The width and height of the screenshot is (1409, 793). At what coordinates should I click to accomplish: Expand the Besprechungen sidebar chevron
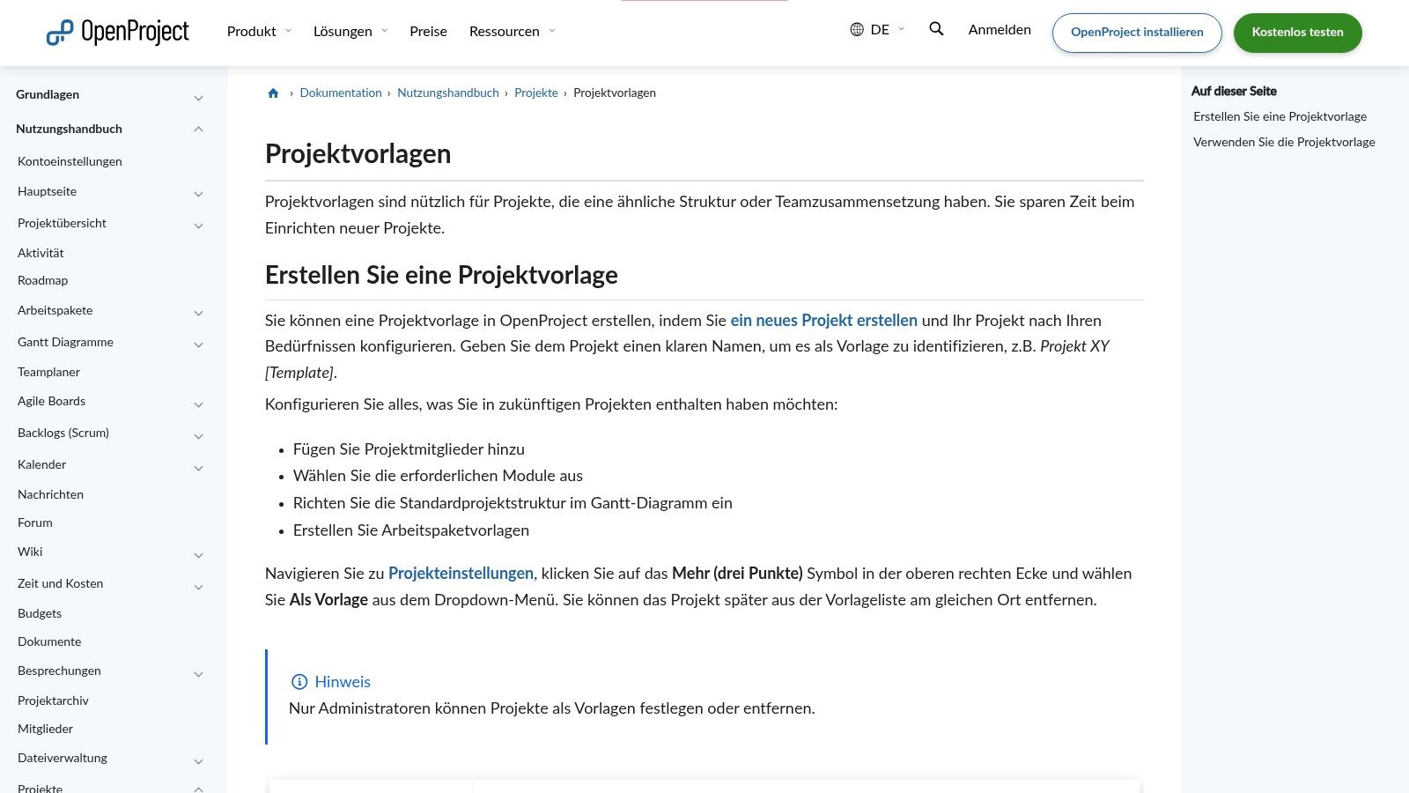tap(198, 674)
